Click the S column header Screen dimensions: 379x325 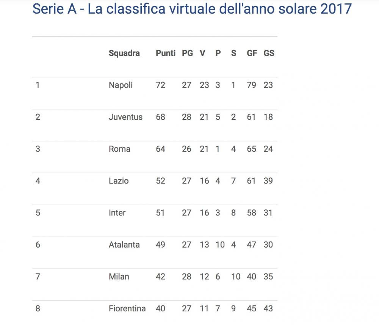[233, 53]
